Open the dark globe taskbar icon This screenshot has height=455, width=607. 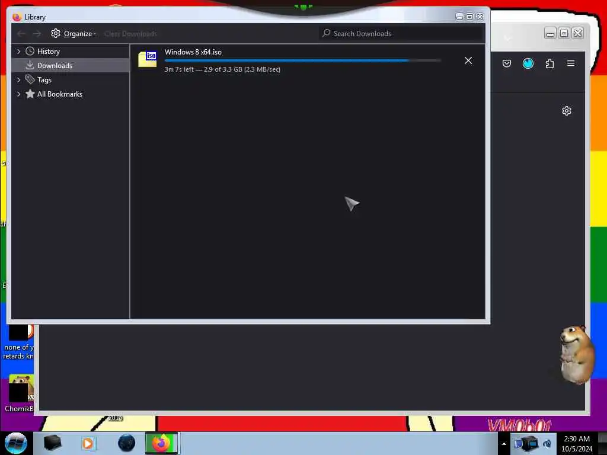pyautogui.click(x=127, y=443)
